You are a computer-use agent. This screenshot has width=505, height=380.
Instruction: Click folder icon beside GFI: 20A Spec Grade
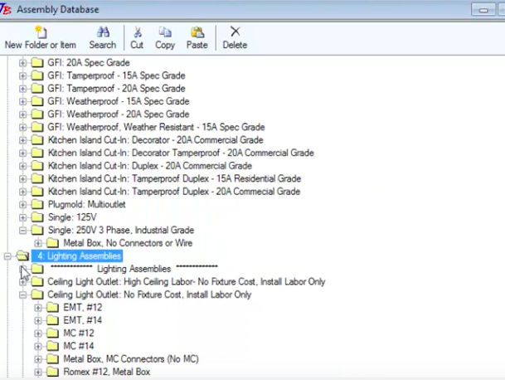coord(37,62)
